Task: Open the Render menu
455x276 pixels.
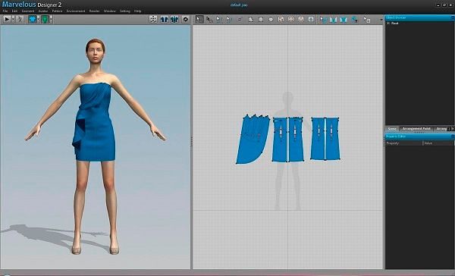Action: 94,11
